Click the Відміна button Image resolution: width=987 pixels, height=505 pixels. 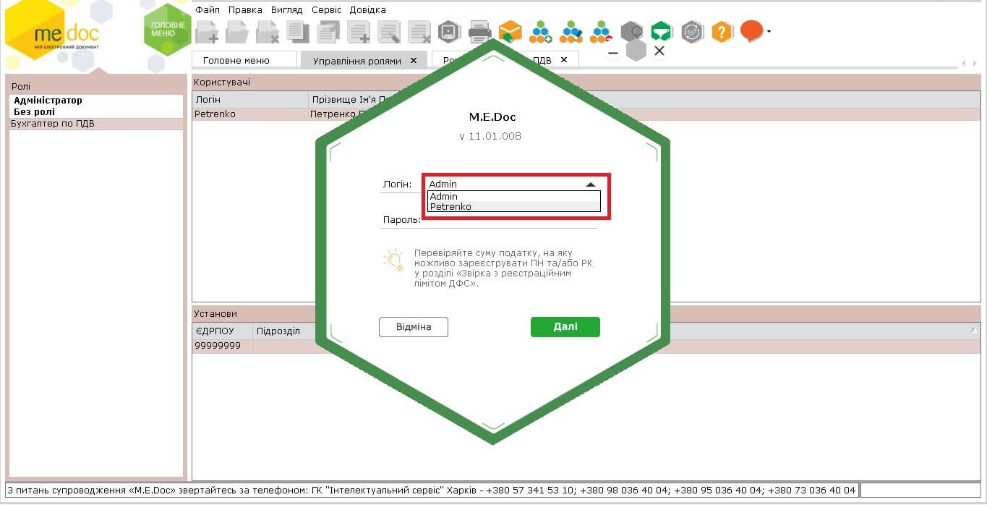click(414, 327)
